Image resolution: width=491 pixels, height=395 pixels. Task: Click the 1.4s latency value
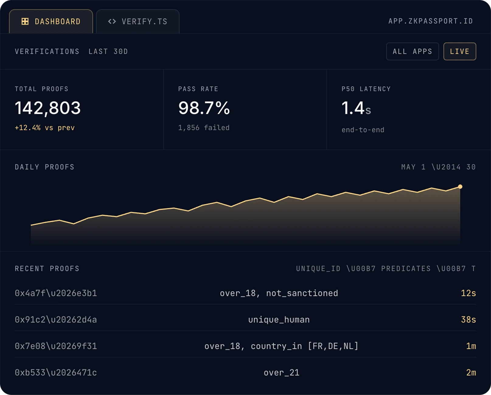(356, 108)
